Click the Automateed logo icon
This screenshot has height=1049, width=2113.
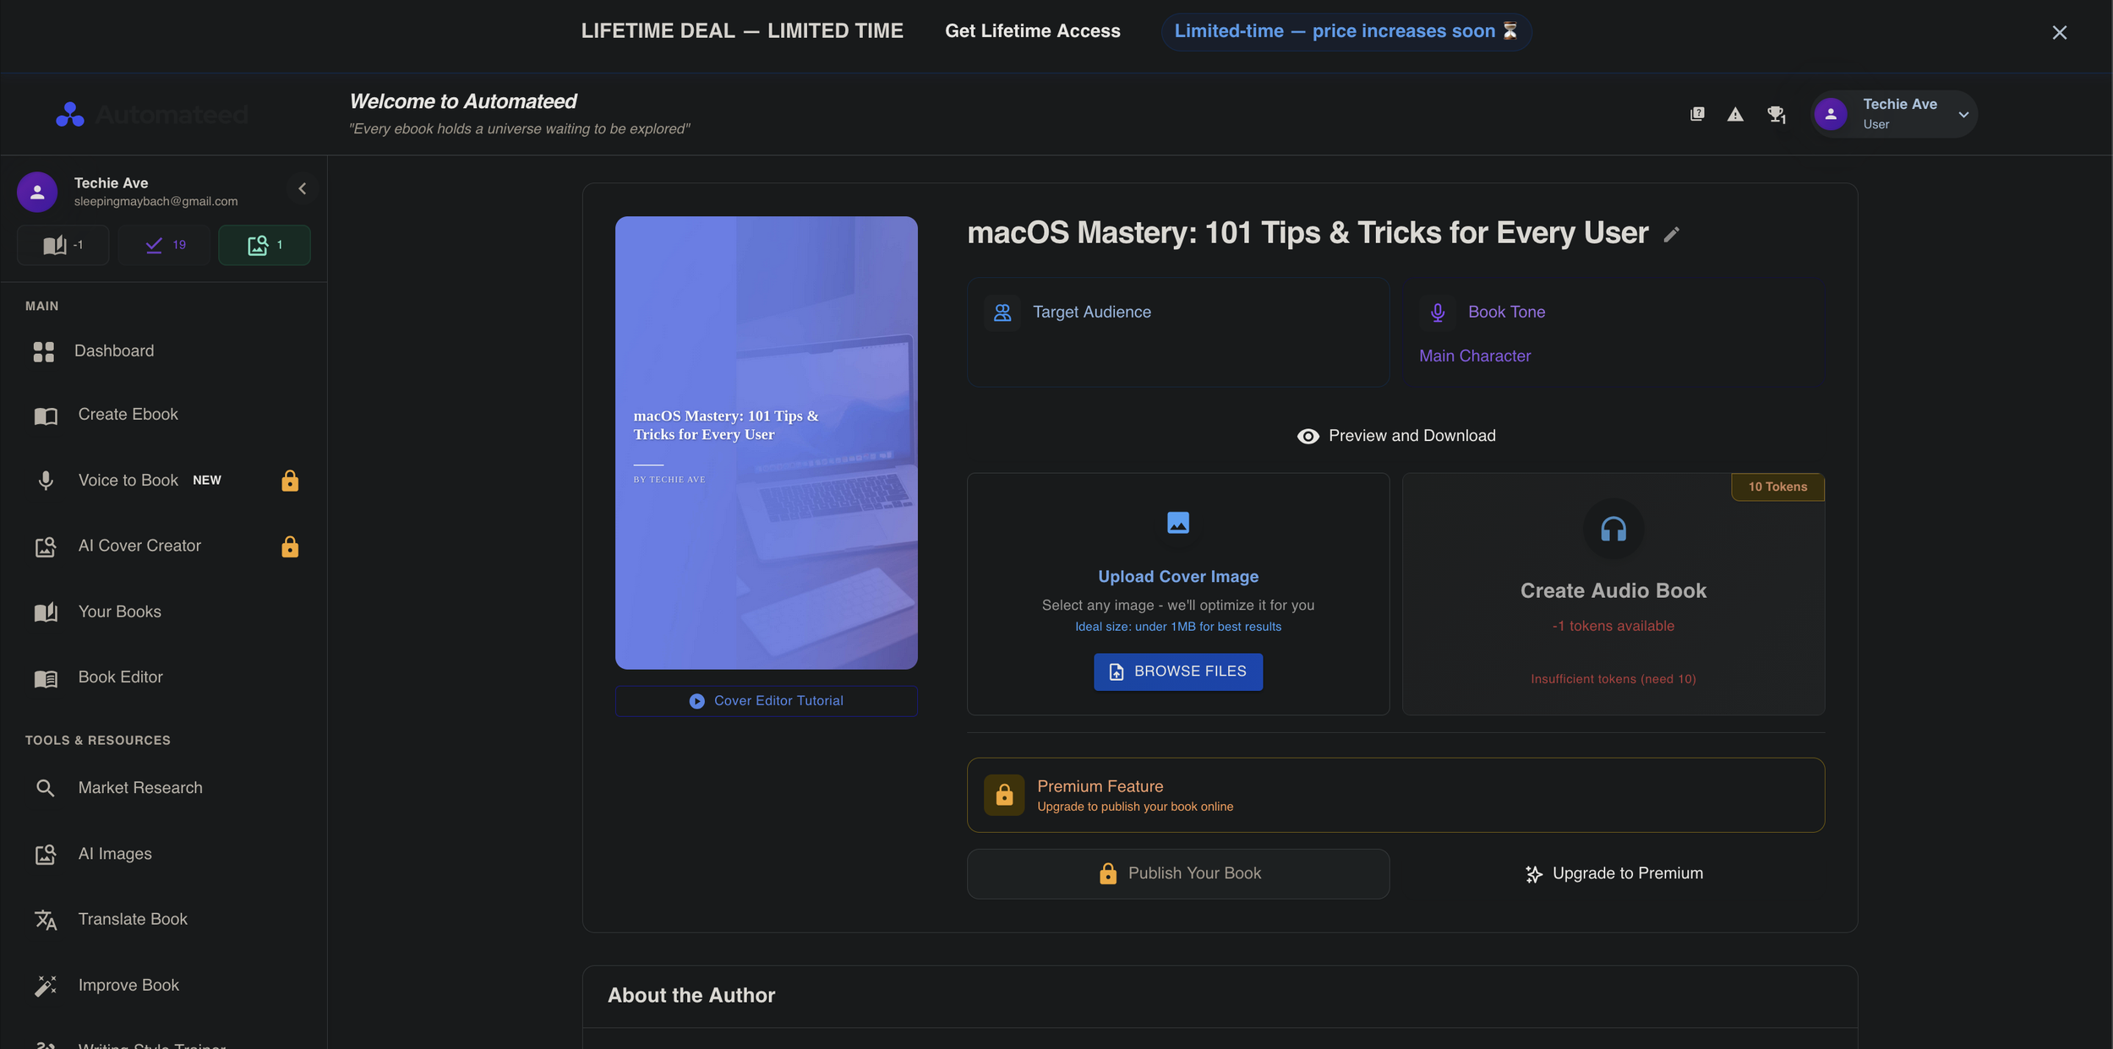(70, 115)
